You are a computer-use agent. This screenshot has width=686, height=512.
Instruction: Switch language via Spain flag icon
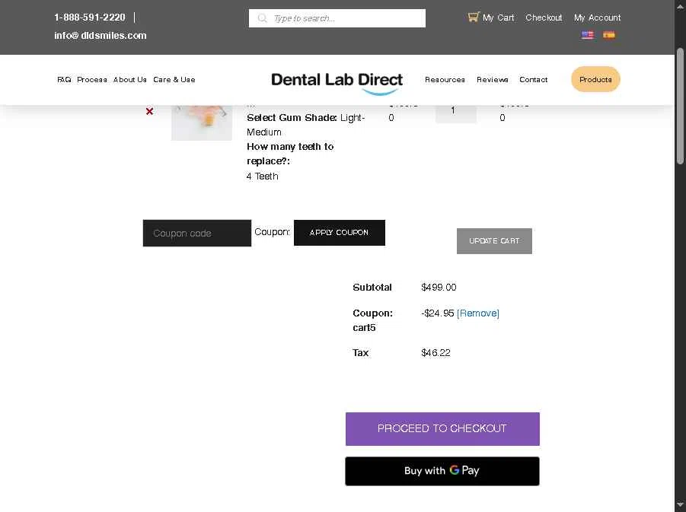pos(609,35)
